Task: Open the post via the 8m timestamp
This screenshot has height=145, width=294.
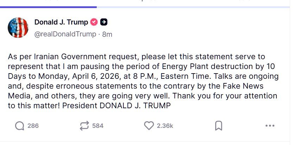Action: pyautogui.click(x=107, y=34)
